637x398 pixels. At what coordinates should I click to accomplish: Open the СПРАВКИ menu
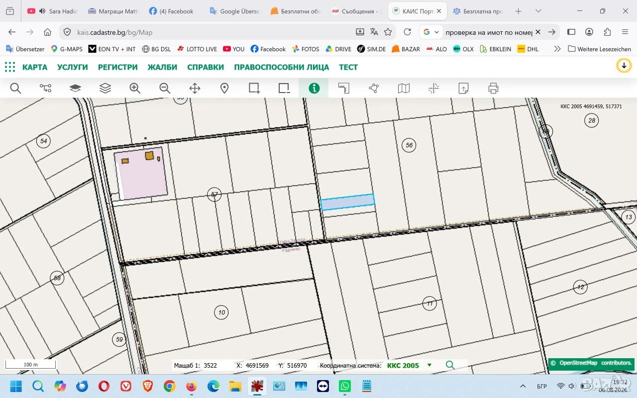[206, 67]
